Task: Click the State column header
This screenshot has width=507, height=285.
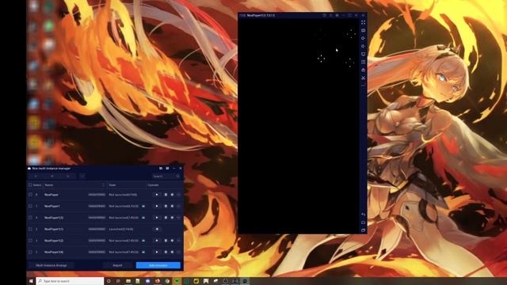Action: [127, 185]
